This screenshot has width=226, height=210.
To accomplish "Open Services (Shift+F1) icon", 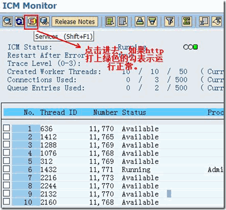I will point(31,22).
